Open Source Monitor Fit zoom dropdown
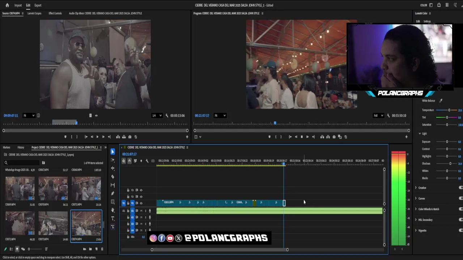Viewport: 463px width, 260px height. coord(29,116)
